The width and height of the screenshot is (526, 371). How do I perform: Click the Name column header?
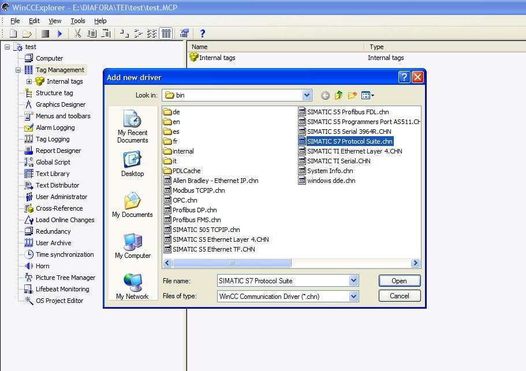coord(275,47)
